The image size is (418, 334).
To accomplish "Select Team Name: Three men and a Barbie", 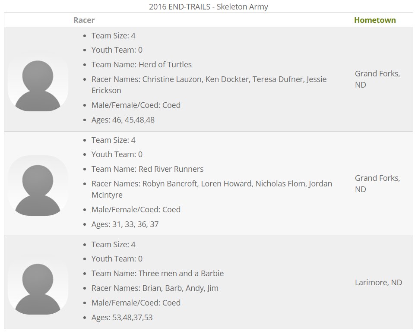I will click(158, 273).
